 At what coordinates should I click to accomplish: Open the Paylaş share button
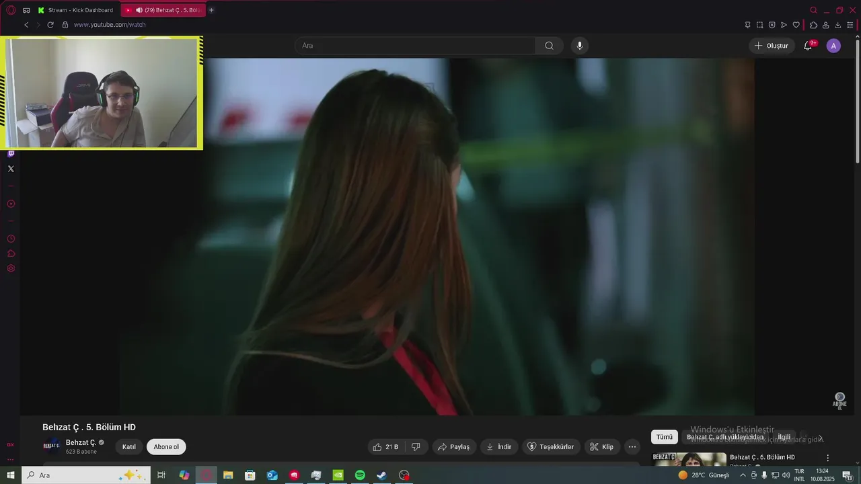(454, 447)
